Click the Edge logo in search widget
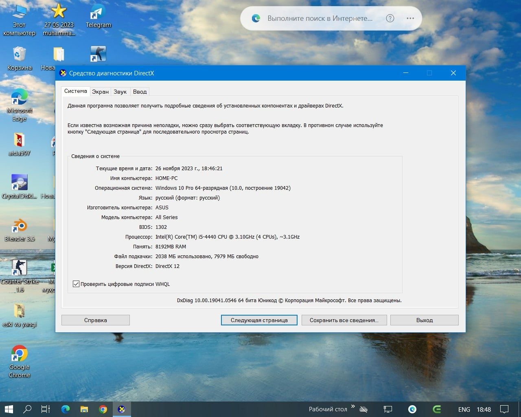521x417 pixels. coord(256,18)
